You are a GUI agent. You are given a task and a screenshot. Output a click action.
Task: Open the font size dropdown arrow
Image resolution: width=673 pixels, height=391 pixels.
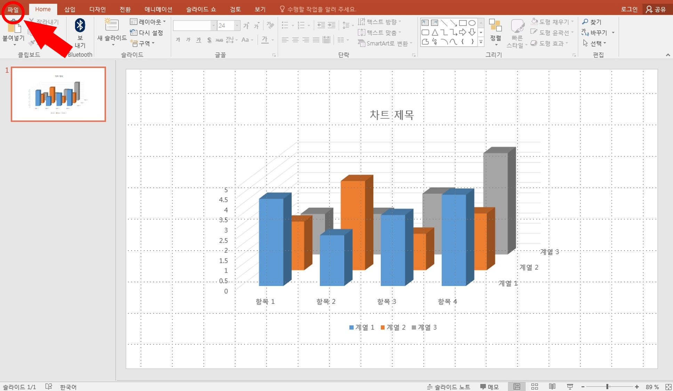[237, 25]
